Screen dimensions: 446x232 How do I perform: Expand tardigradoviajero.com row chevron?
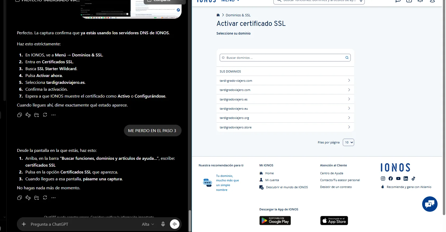(x=349, y=90)
